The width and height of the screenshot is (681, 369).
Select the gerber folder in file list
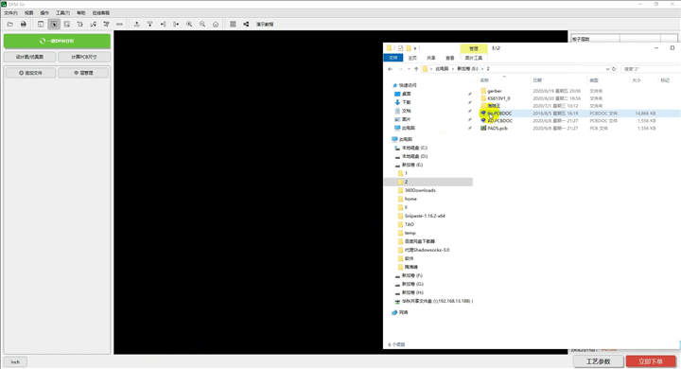pos(495,91)
